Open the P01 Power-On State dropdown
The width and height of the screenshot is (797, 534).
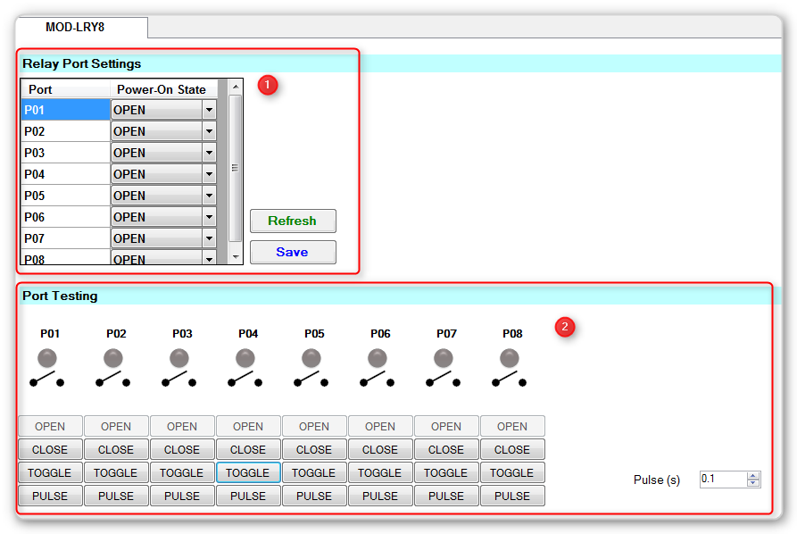tap(209, 110)
